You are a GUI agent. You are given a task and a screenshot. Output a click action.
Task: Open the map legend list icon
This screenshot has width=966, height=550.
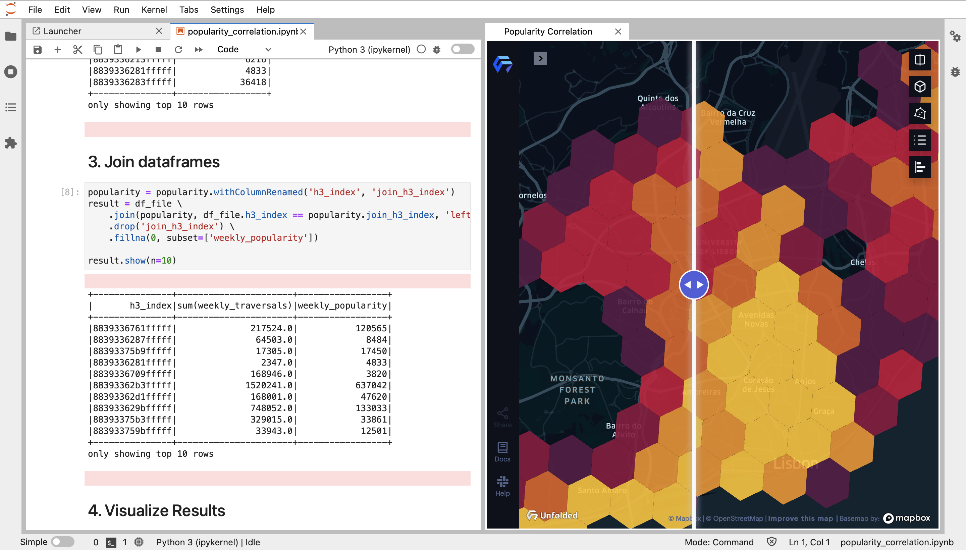coord(919,140)
